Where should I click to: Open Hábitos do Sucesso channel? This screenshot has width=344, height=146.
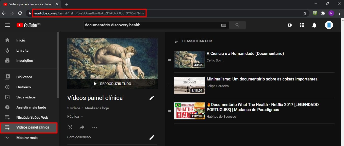coord(221,117)
